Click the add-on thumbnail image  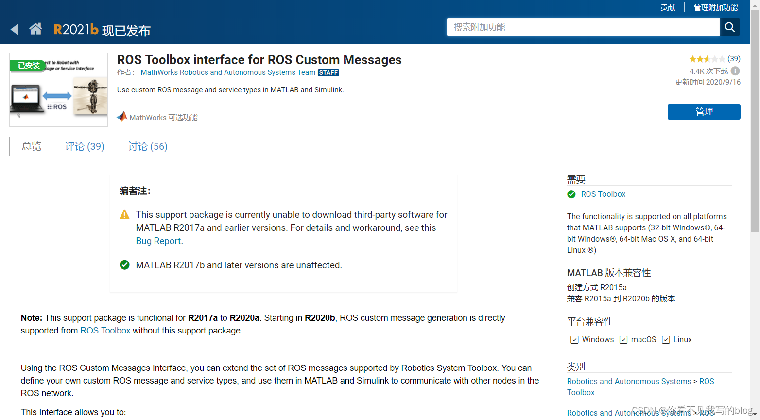(x=58, y=90)
